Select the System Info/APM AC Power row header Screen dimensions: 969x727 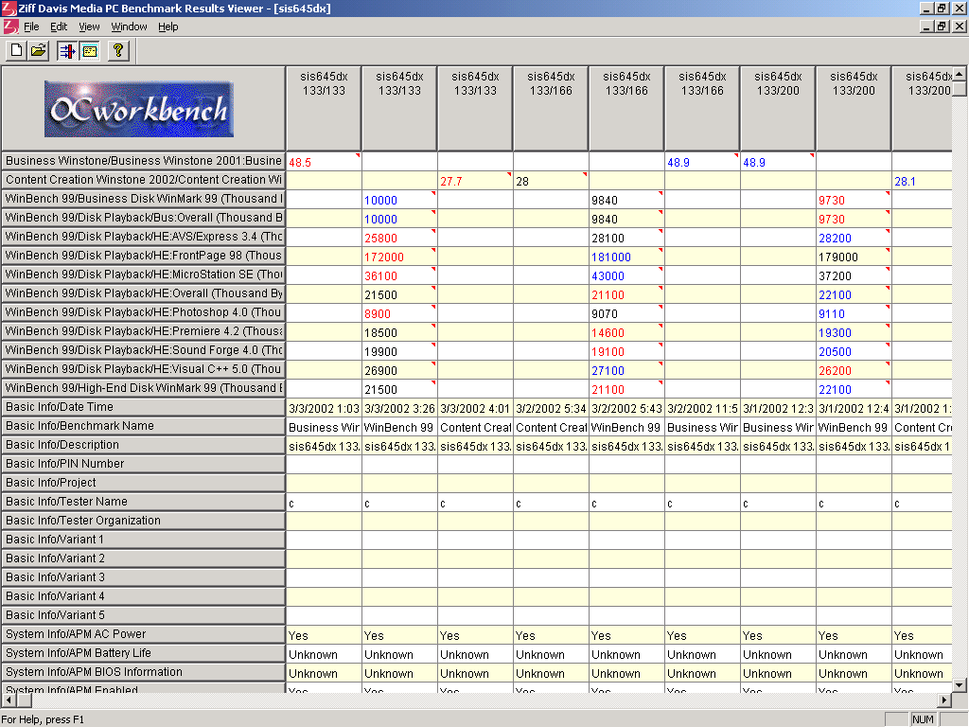144,633
